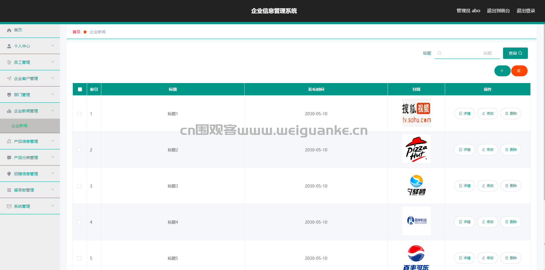Check the checkbox for row 标题3

point(79,186)
